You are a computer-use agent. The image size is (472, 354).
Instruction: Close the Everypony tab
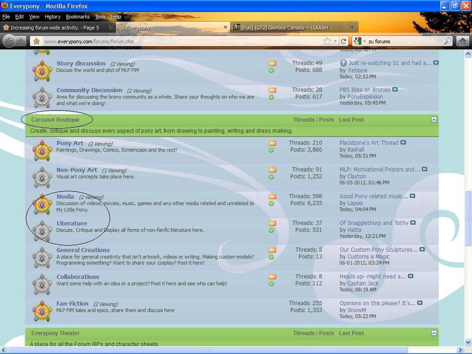coord(225,27)
